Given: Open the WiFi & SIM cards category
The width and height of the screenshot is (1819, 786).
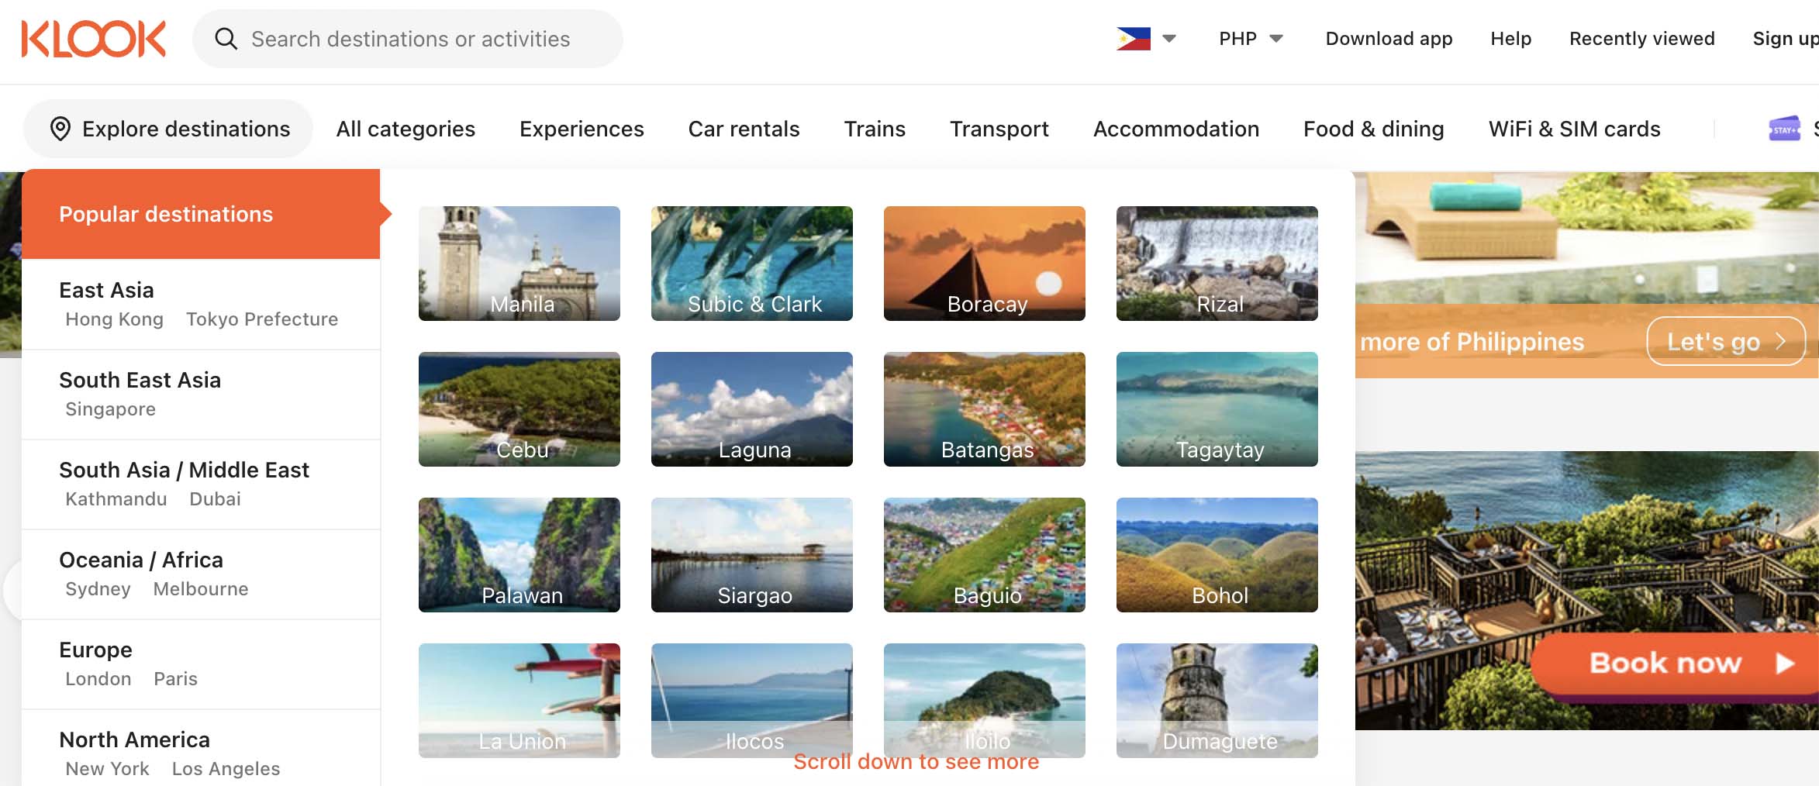Looking at the screenshot, I should point(1574,129).
